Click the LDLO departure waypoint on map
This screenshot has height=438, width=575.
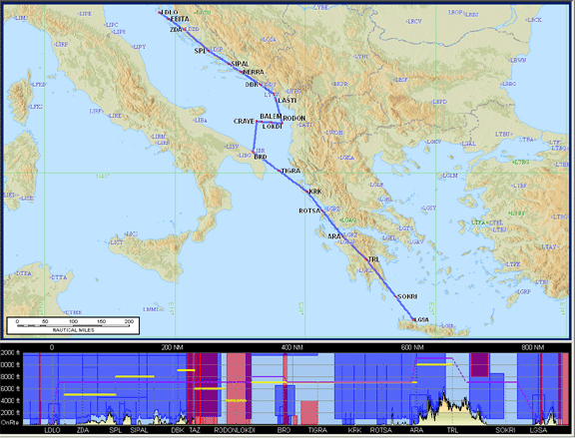(169, 12)
